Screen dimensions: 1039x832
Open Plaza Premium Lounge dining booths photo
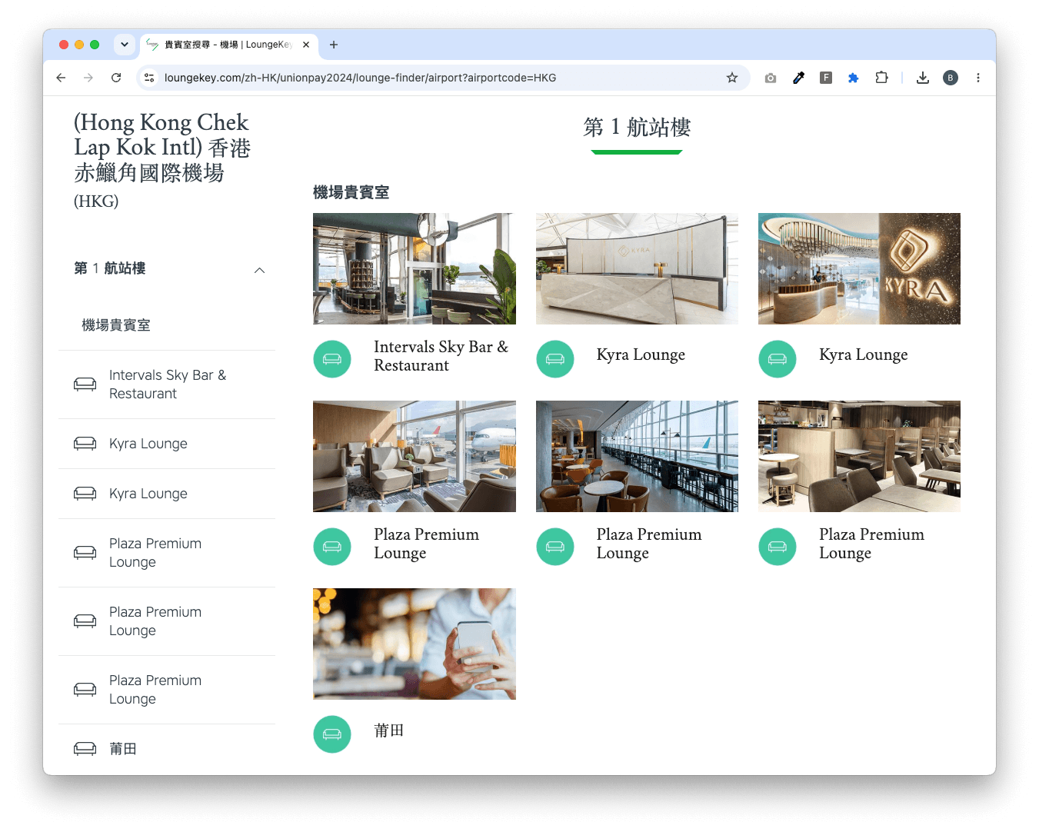pyautogui.click(x=859, y=456)
